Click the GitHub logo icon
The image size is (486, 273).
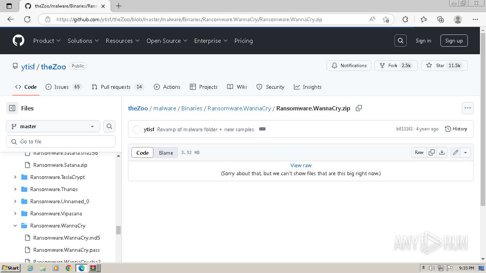(x=18, y=41)
